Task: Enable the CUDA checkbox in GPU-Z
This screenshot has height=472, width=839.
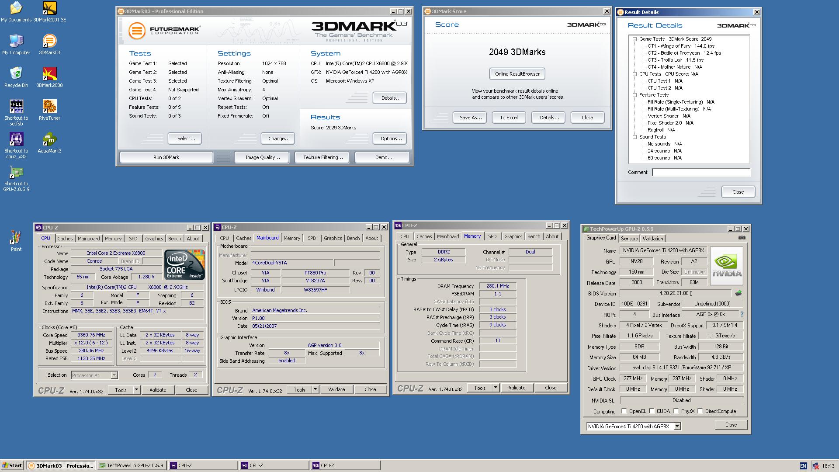Action: [652, 411]
